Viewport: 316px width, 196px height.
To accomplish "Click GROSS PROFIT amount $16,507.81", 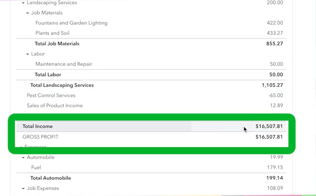I will [x=269, y=137].
